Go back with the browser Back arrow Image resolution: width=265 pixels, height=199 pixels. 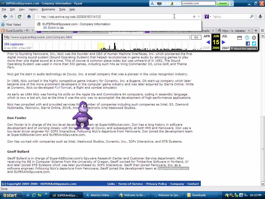point(5,17)
